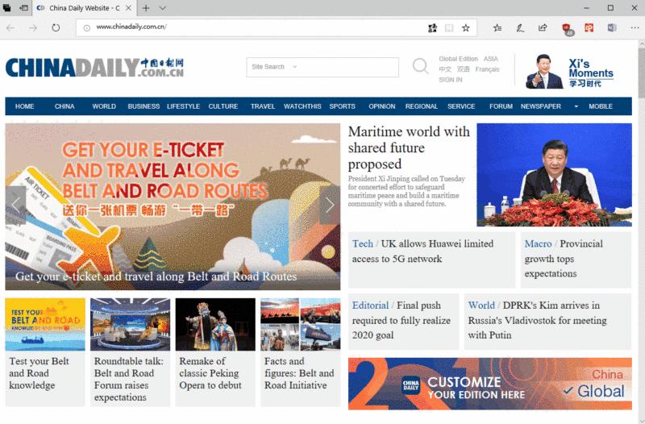645x424 pixels.
Task: Click the Facts and figures Belt and Road thumbnail
Action: pyautogui.click(x=300, y=325)
